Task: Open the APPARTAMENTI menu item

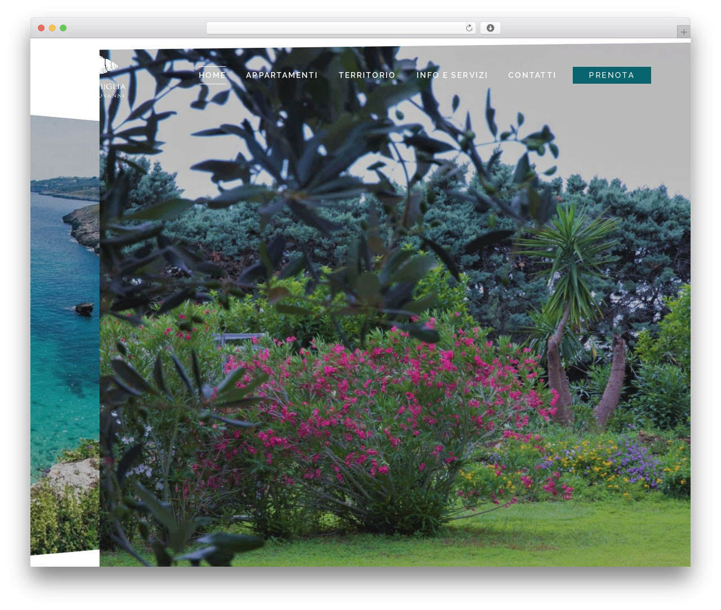Action: point(282,75)
